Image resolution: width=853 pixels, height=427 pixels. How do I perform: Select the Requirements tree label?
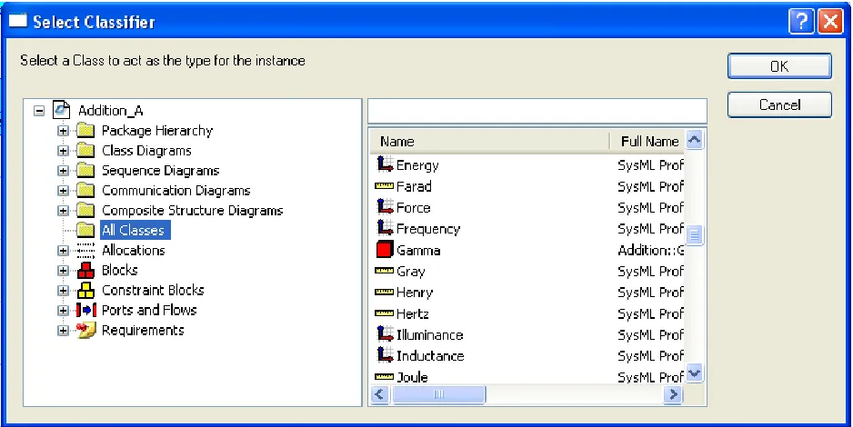(x=143, y=331)
